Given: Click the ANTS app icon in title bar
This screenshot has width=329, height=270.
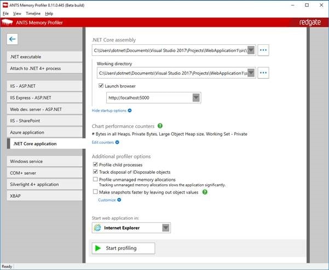Looking at the screenshot, I should [5, 5].
